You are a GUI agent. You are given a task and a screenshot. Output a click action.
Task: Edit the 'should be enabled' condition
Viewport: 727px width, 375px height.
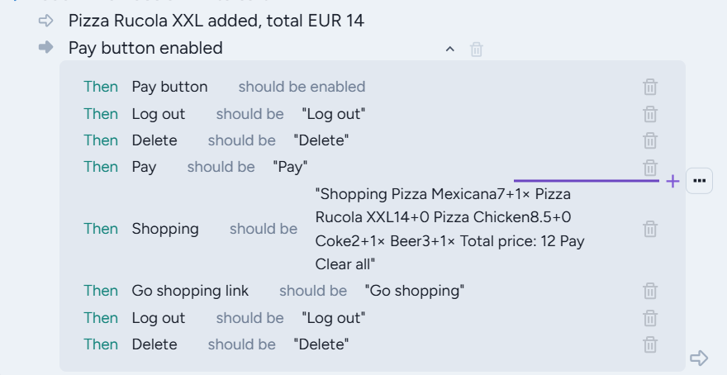click(x=302, y=87)
